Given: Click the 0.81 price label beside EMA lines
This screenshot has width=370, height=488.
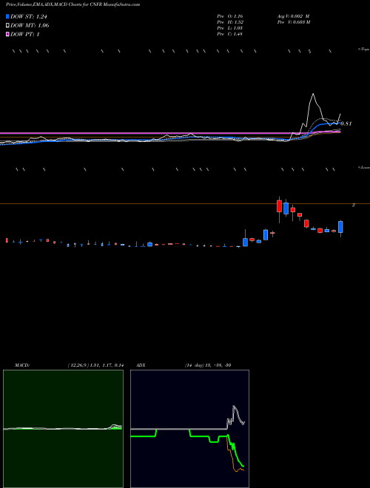Looking at the screenshot, I should click(x=346, y=124).
